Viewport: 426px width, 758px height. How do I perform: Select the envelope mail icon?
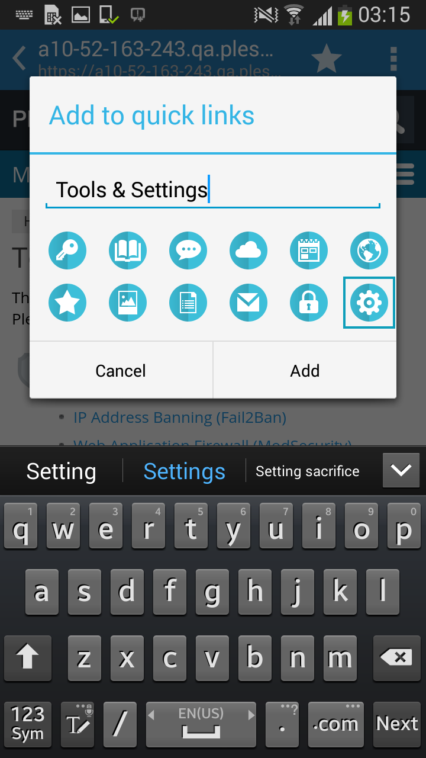point(248,303)
